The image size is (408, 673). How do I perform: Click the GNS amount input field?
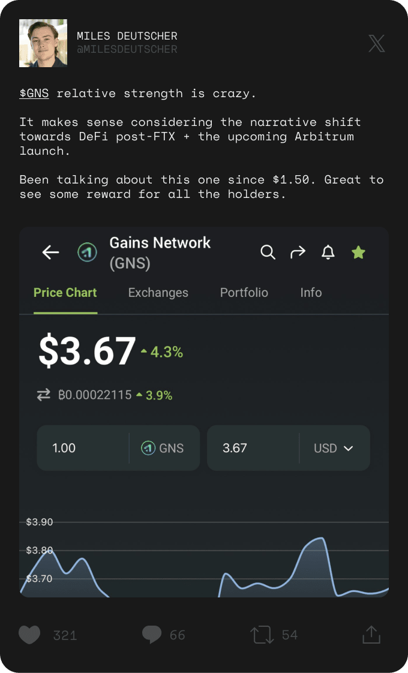pos(84,448)
